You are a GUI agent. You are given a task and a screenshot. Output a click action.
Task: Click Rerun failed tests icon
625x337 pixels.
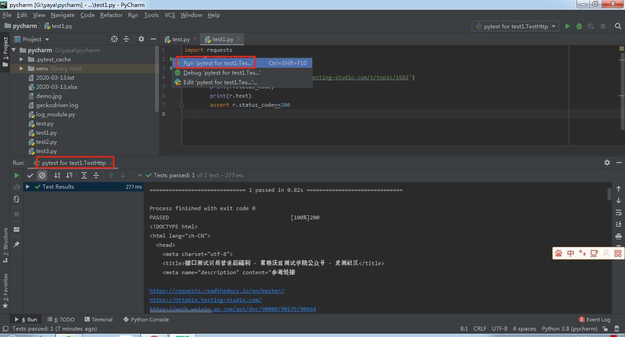point(16,187)
